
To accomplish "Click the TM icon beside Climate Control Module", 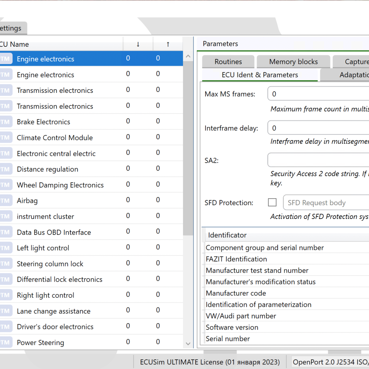I will 6,138.
